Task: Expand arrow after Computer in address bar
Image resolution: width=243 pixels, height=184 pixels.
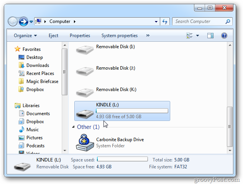Action: pyautogui.click(x=75, y=21)
